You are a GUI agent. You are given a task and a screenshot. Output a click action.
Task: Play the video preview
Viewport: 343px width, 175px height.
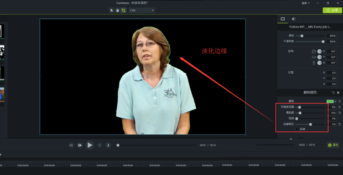[90, 145]
